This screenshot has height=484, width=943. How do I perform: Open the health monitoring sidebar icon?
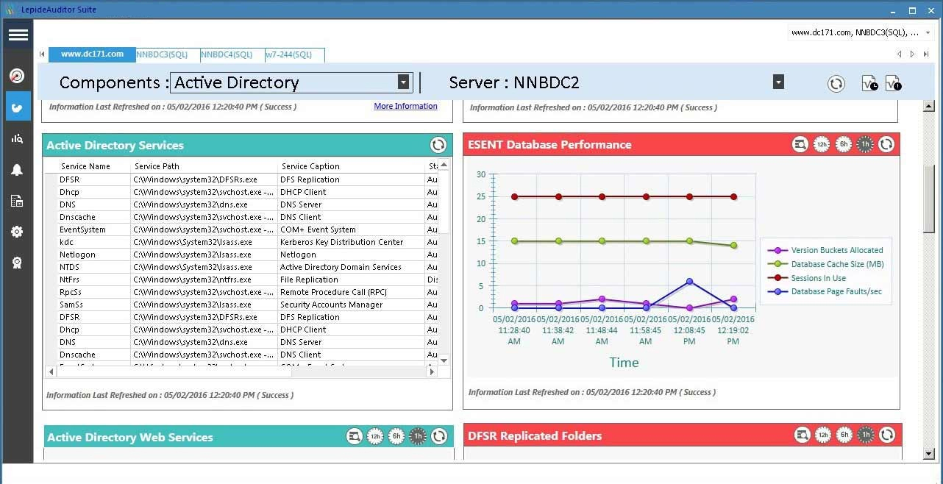[16, 107]
